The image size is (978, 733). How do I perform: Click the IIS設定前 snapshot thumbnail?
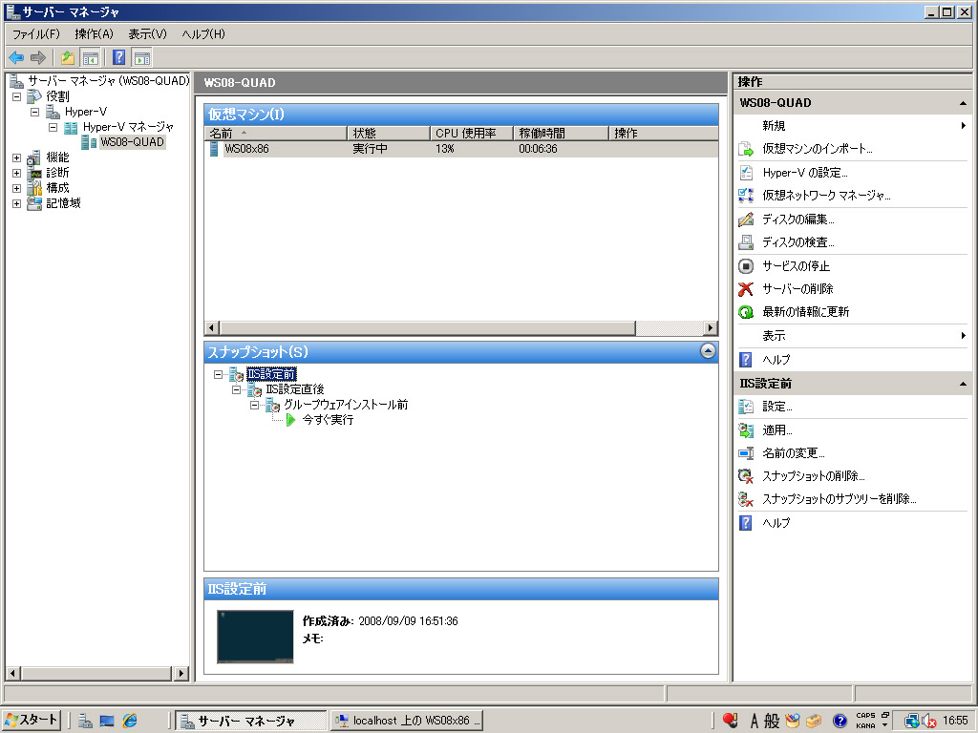tap(255, 637)
